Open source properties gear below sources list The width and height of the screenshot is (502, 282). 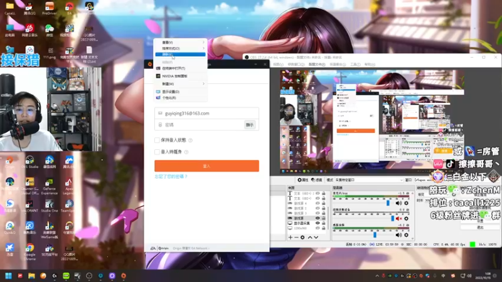coord(302,238)
